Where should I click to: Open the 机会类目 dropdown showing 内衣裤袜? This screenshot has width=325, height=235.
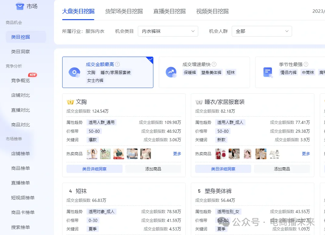click(168, 31)
